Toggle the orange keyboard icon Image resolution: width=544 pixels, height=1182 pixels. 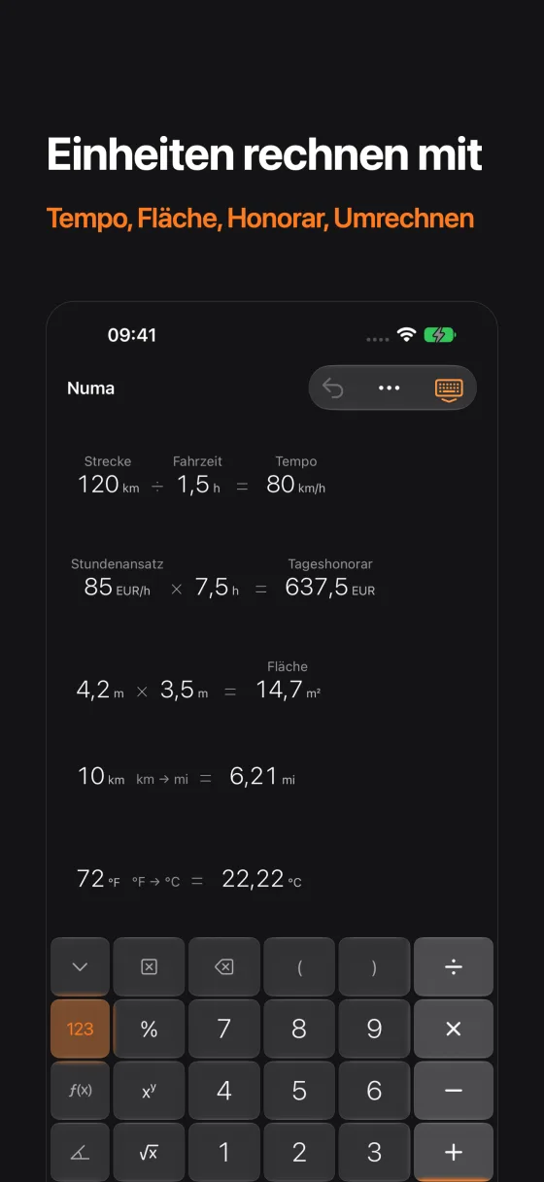click(x=449, y=389)
